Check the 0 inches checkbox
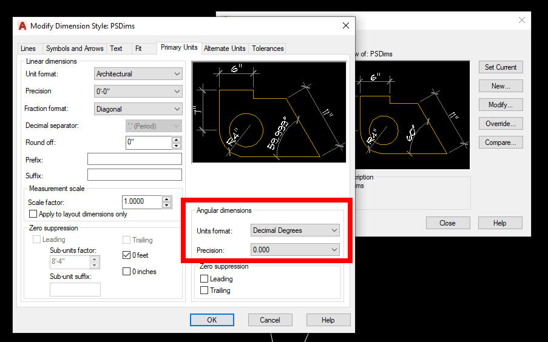The height and width of the screenshot is (342, 548). (x=126, y=272)
